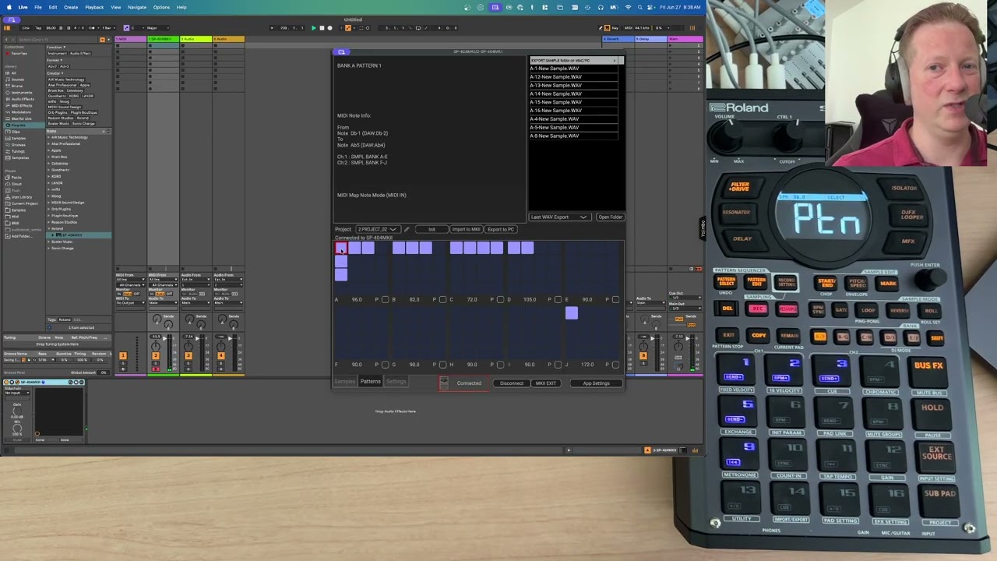Open track 1 All Channels dropdown

click(x=130, y=285)
